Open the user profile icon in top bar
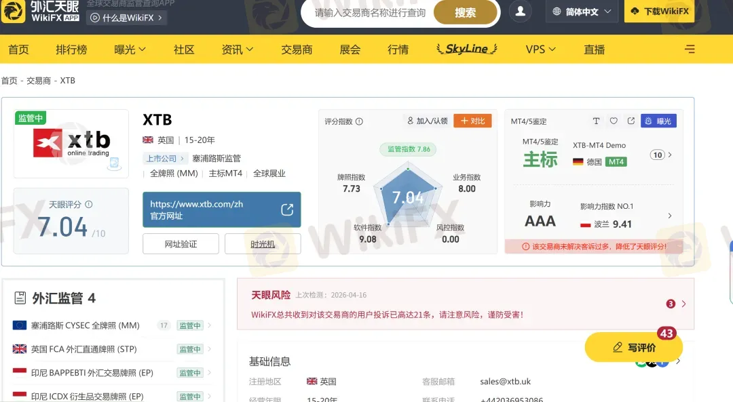733x402 pixels. pos(520,12)
